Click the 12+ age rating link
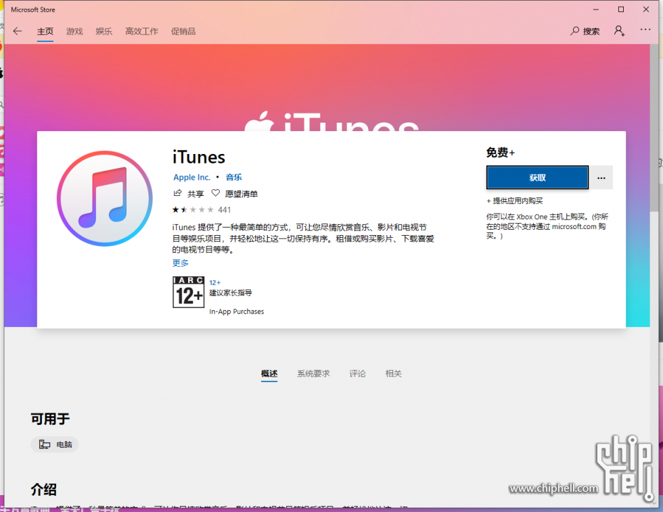 coord(215,282)
